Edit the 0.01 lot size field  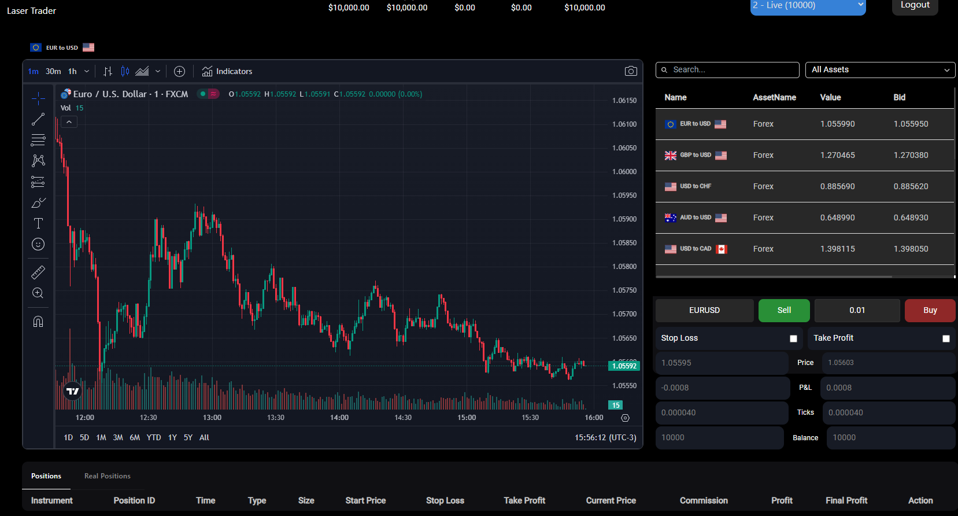click(x=857, y=311)
